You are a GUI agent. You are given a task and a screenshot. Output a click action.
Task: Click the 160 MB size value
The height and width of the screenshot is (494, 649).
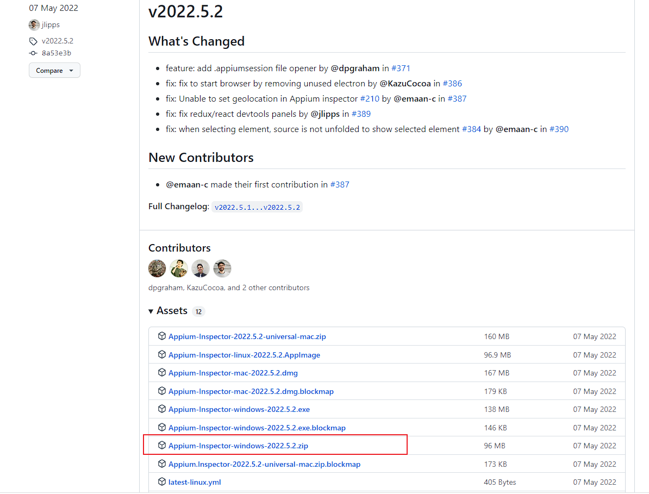[497, 337]
